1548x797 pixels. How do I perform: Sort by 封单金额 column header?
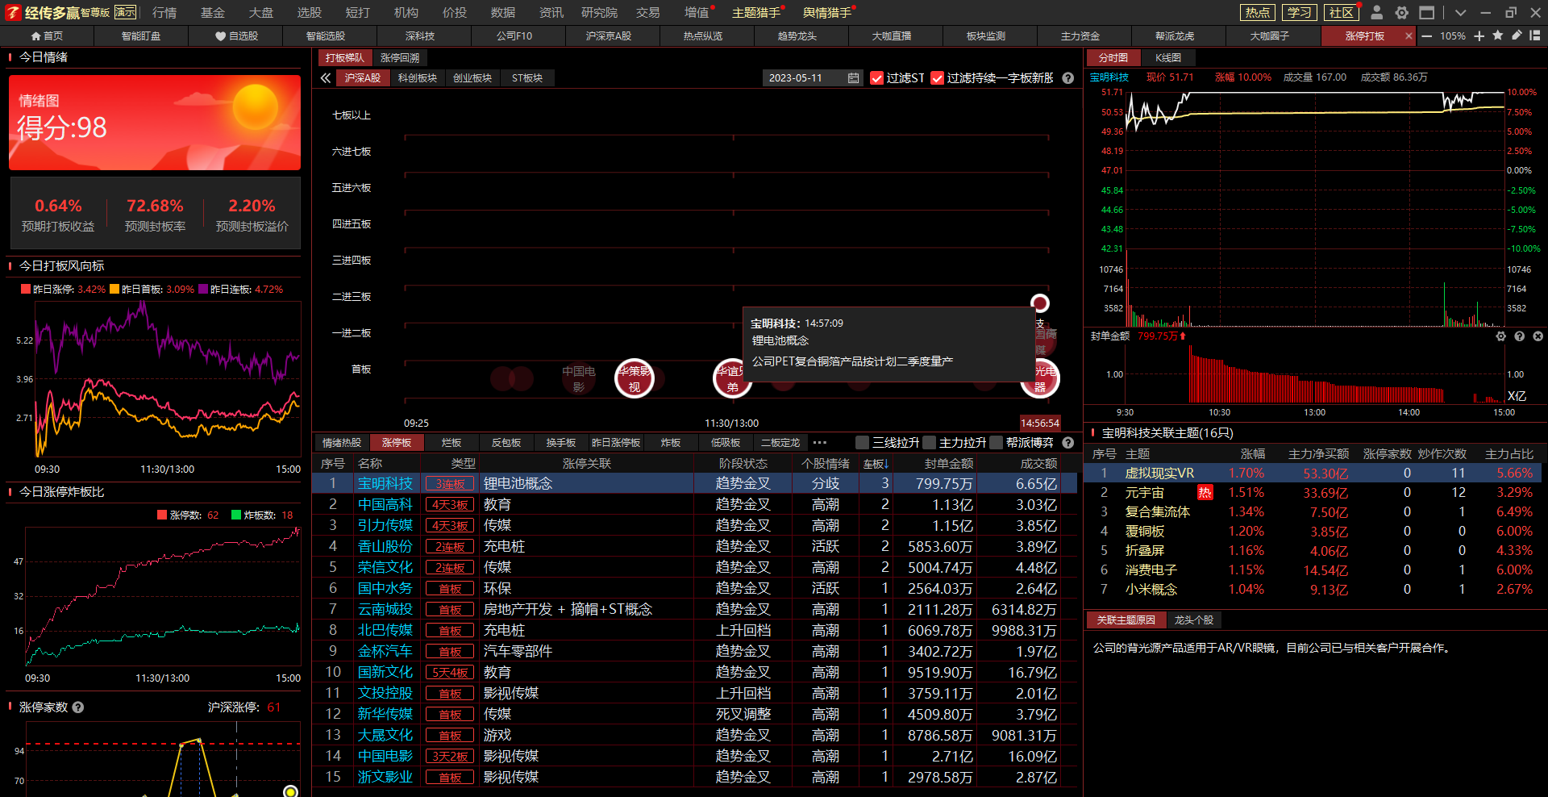(x=949, y=464)
